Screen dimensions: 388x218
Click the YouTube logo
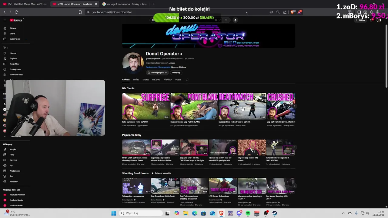coord(16,20)
